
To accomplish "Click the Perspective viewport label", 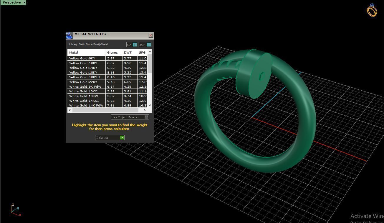I will pos(12,2).
